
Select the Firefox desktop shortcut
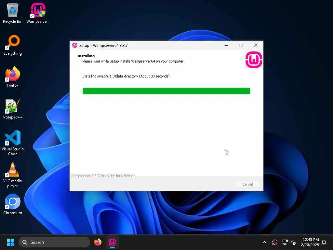[x=13, y=77]
